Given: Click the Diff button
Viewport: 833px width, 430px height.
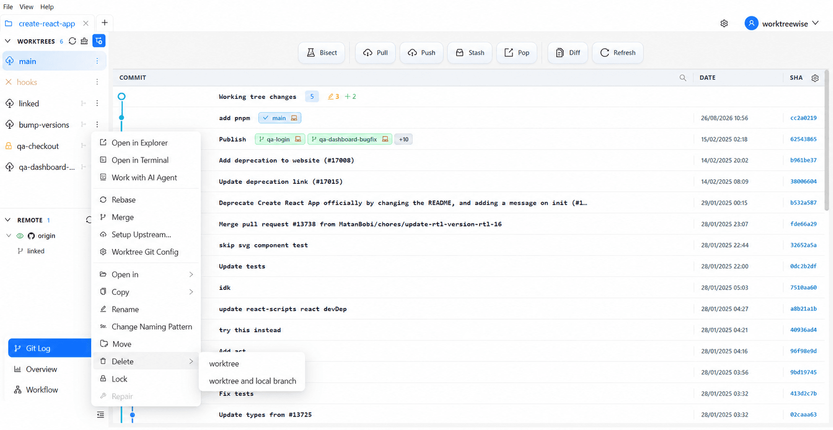Looking at the screenshot, I should 568,52.
